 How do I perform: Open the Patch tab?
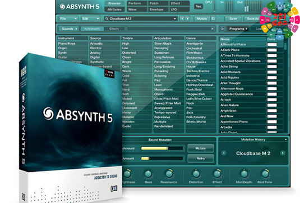coord(159,3)
